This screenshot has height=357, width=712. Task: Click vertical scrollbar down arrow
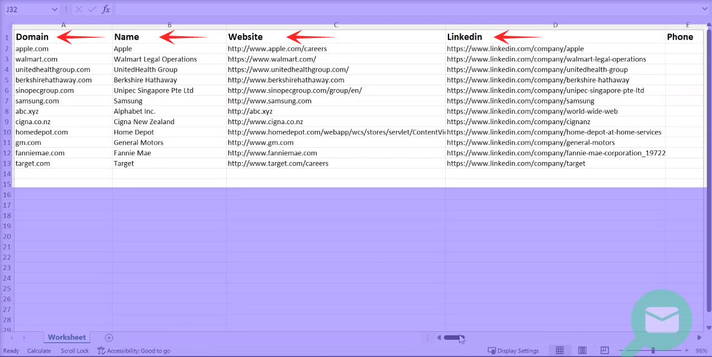pos(708,328)
